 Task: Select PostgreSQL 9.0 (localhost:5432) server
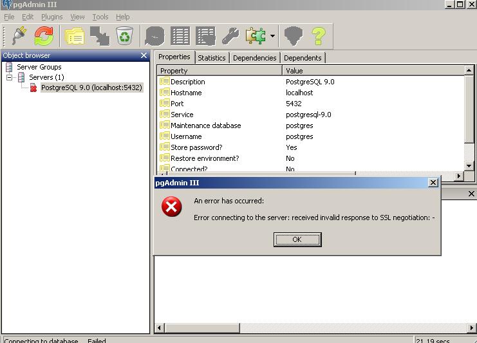coord(91,88)
